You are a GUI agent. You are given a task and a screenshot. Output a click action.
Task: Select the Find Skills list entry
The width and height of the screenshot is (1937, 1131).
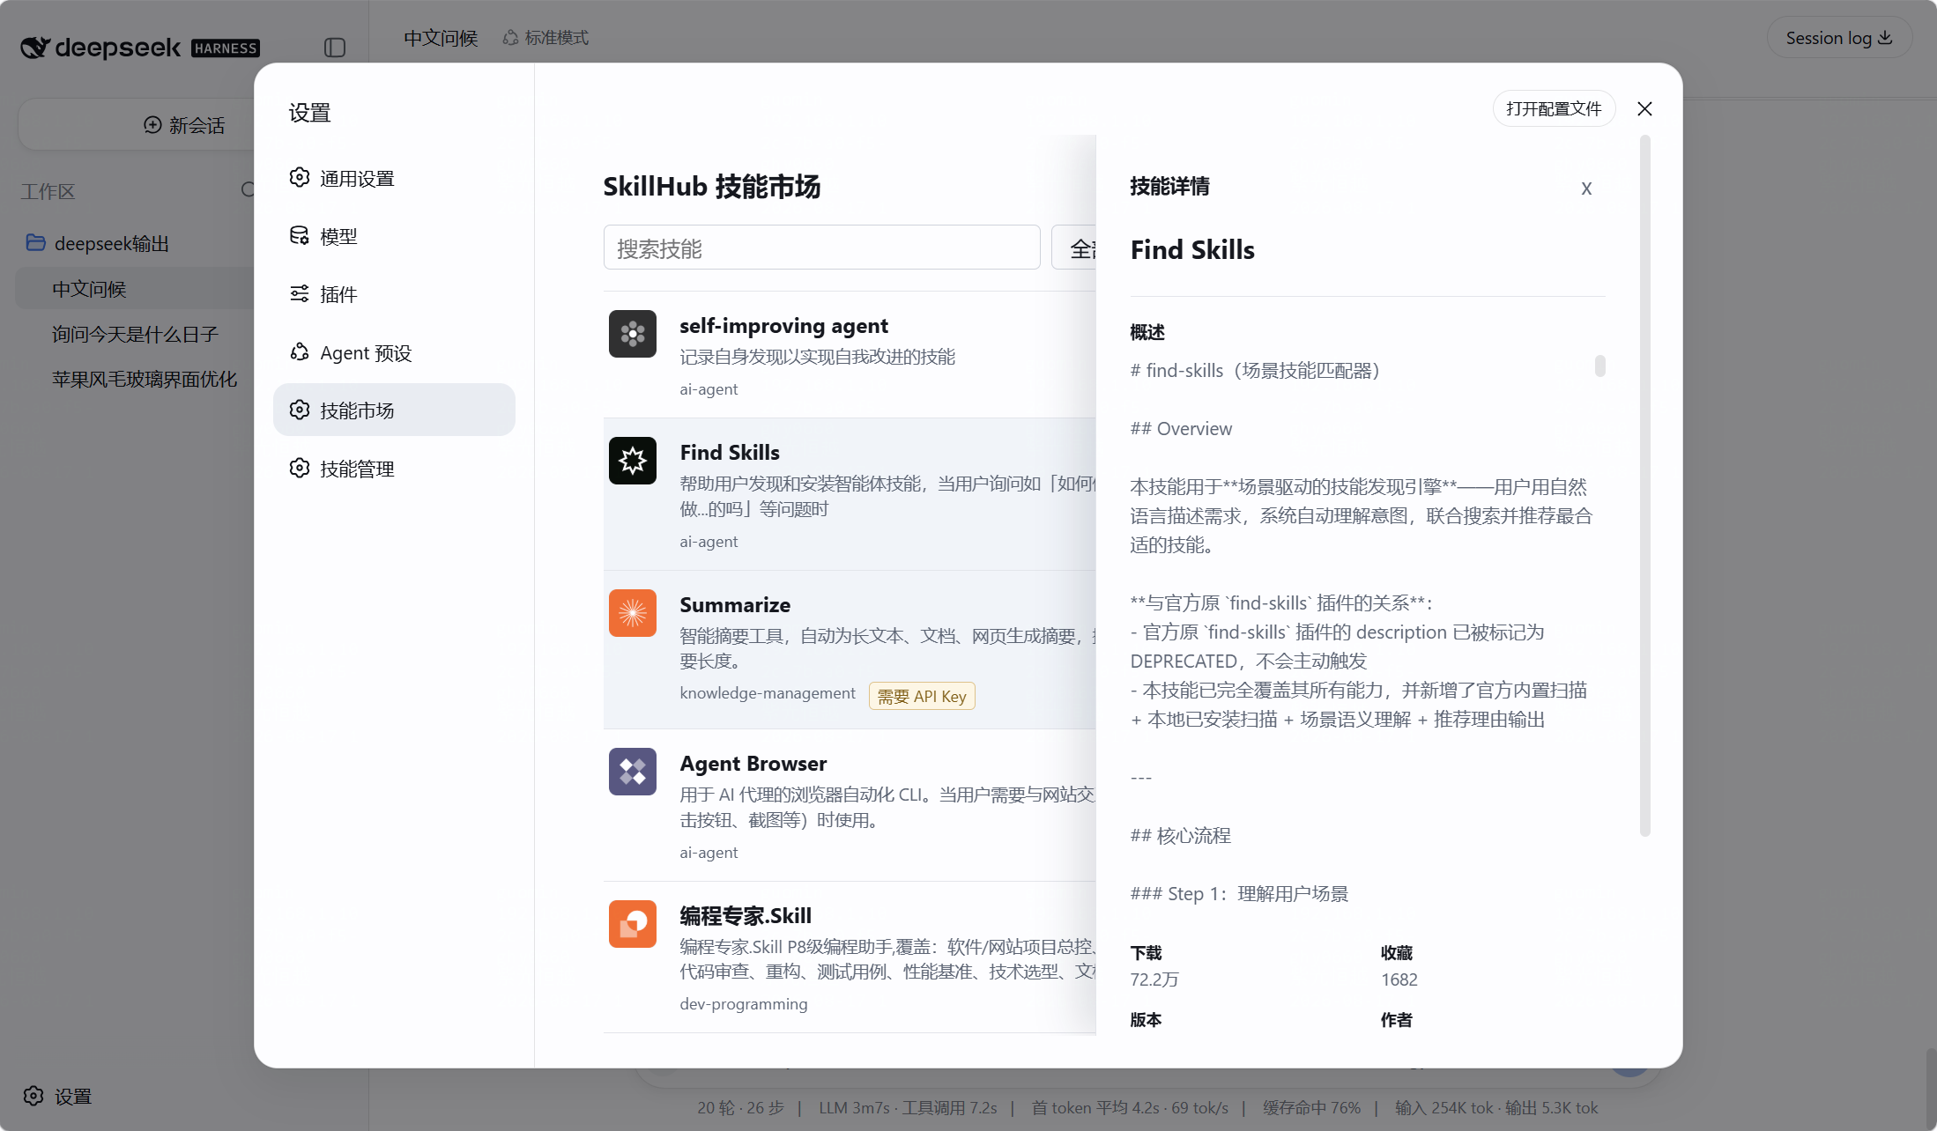850,494
